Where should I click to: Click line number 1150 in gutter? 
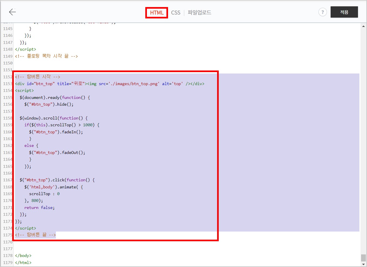(8, 63)
